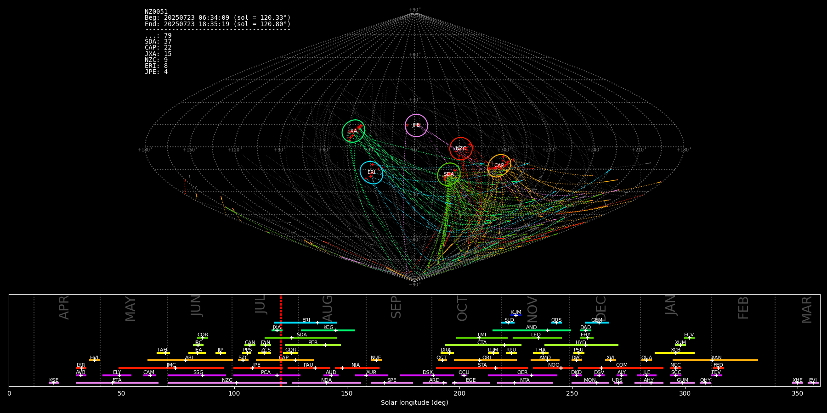Click the 250 tick label on axis
The height and width of the screenshot is (413, 827).
tap(572, 394)
